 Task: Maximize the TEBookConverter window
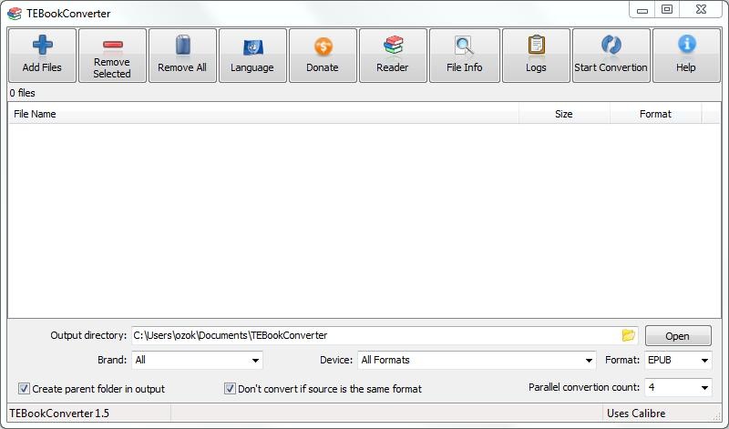tap(667, 10)
